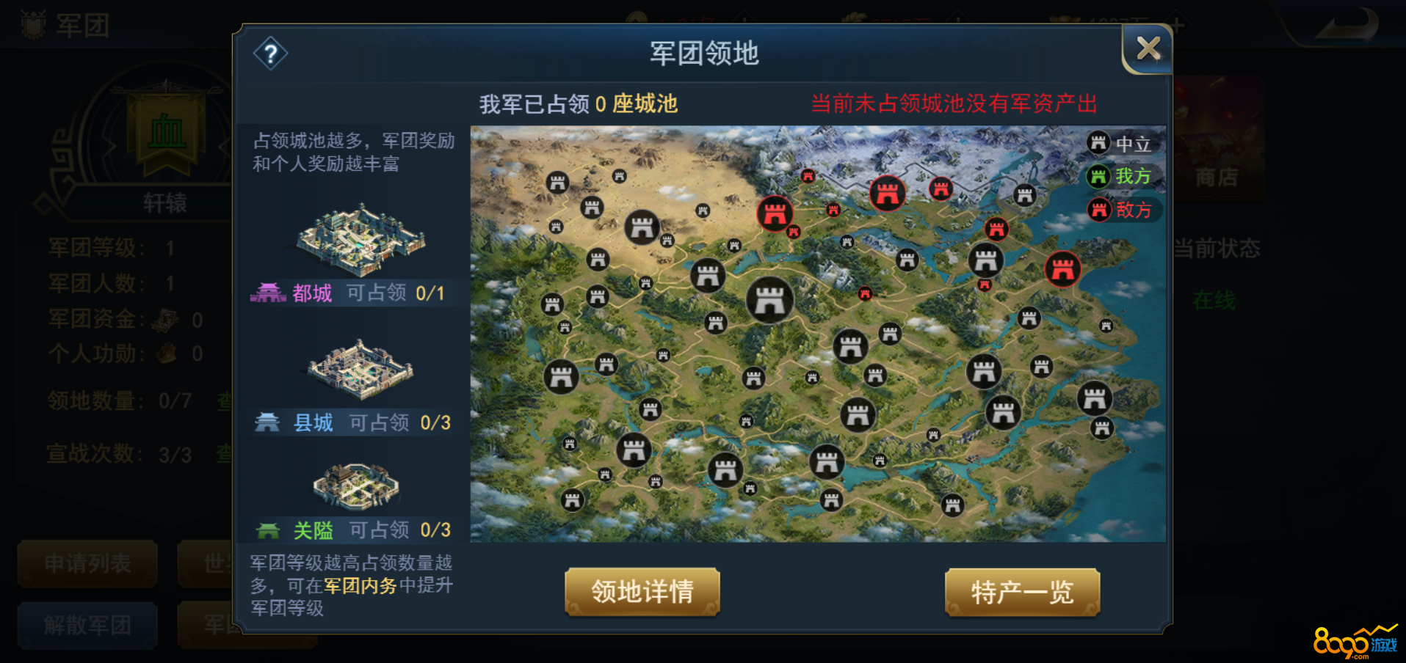Viewport: 1406px width, 663px height.
Task: Click the 都城 可占领 0/1 row
Action: (x=349, y=293)
